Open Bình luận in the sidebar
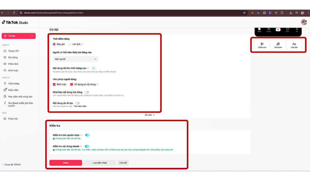The height and width of the screenshot is (194, 310). [11, 70]
